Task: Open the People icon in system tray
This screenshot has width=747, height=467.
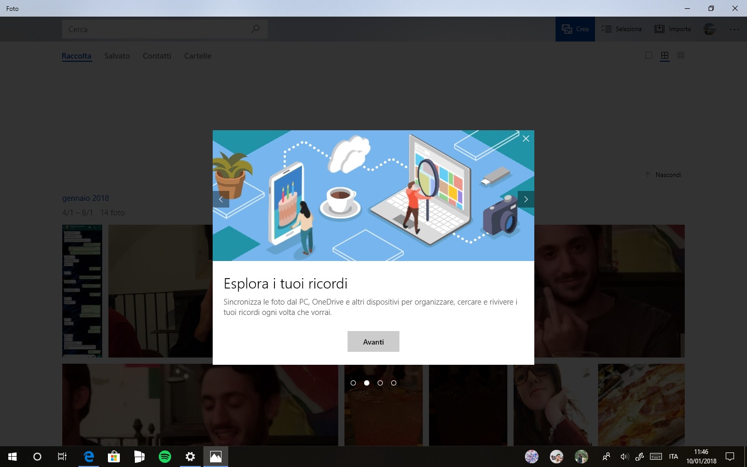Action: [606, 457]
